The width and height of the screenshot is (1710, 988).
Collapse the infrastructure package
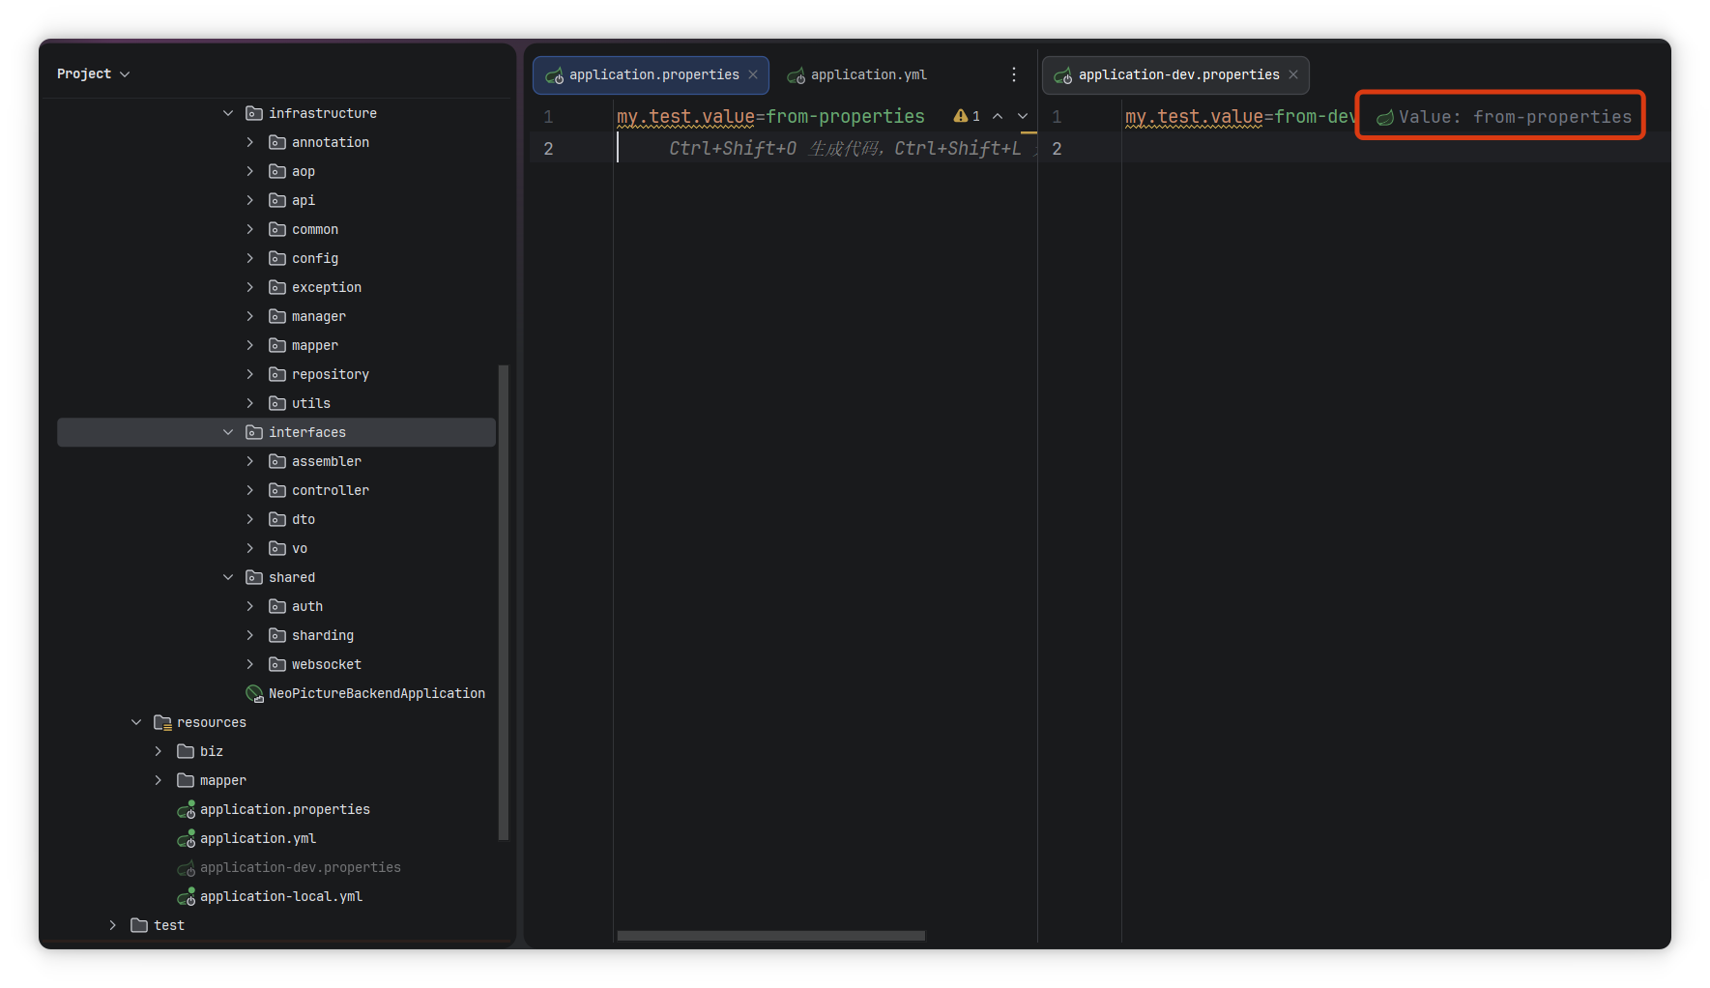[x=228, y=113]
